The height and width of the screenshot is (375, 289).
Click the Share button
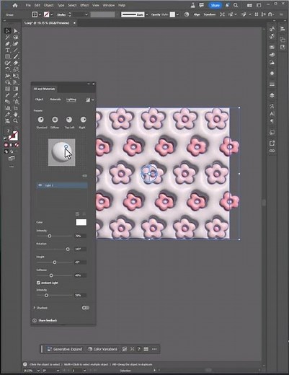click(215, 5)
